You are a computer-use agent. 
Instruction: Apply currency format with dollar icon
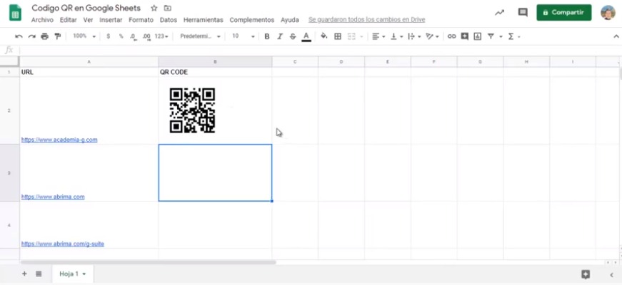[108, 36]
